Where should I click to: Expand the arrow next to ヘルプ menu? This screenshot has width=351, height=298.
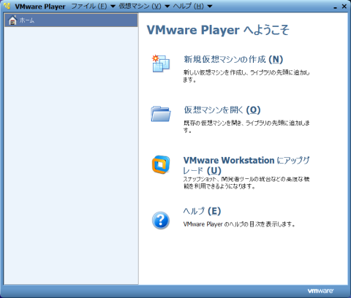click(210, 7)
